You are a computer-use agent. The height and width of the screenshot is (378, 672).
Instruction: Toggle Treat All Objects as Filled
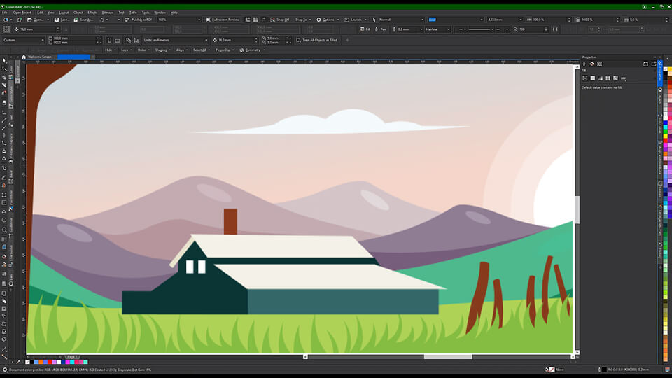point(316,41)
